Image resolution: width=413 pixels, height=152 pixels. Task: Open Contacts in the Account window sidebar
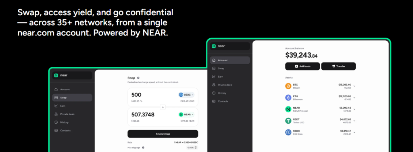pos(220,101)
